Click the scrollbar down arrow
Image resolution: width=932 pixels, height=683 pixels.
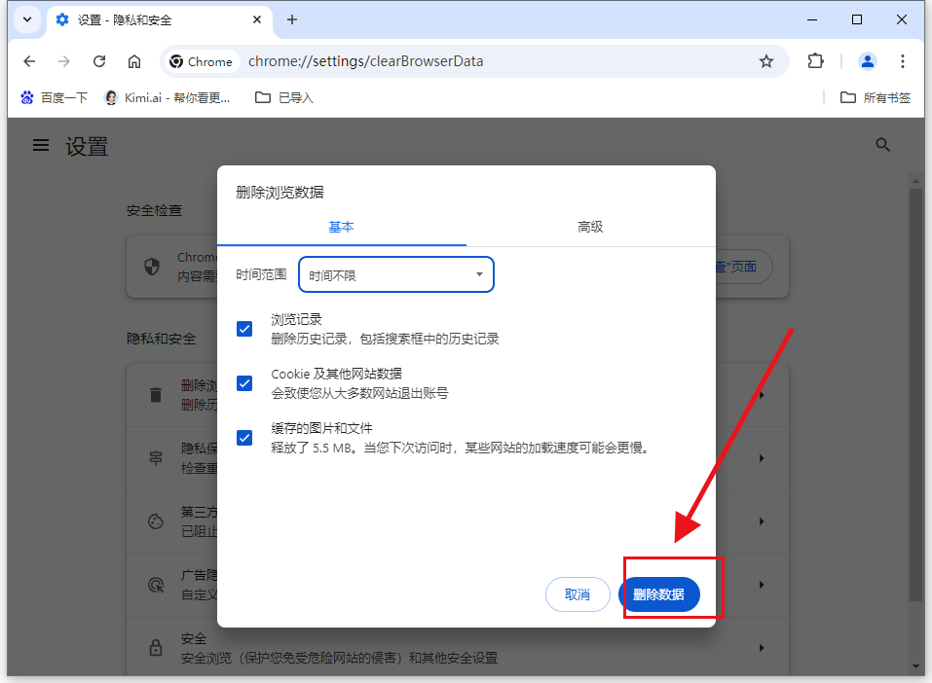tap(915, 666)
